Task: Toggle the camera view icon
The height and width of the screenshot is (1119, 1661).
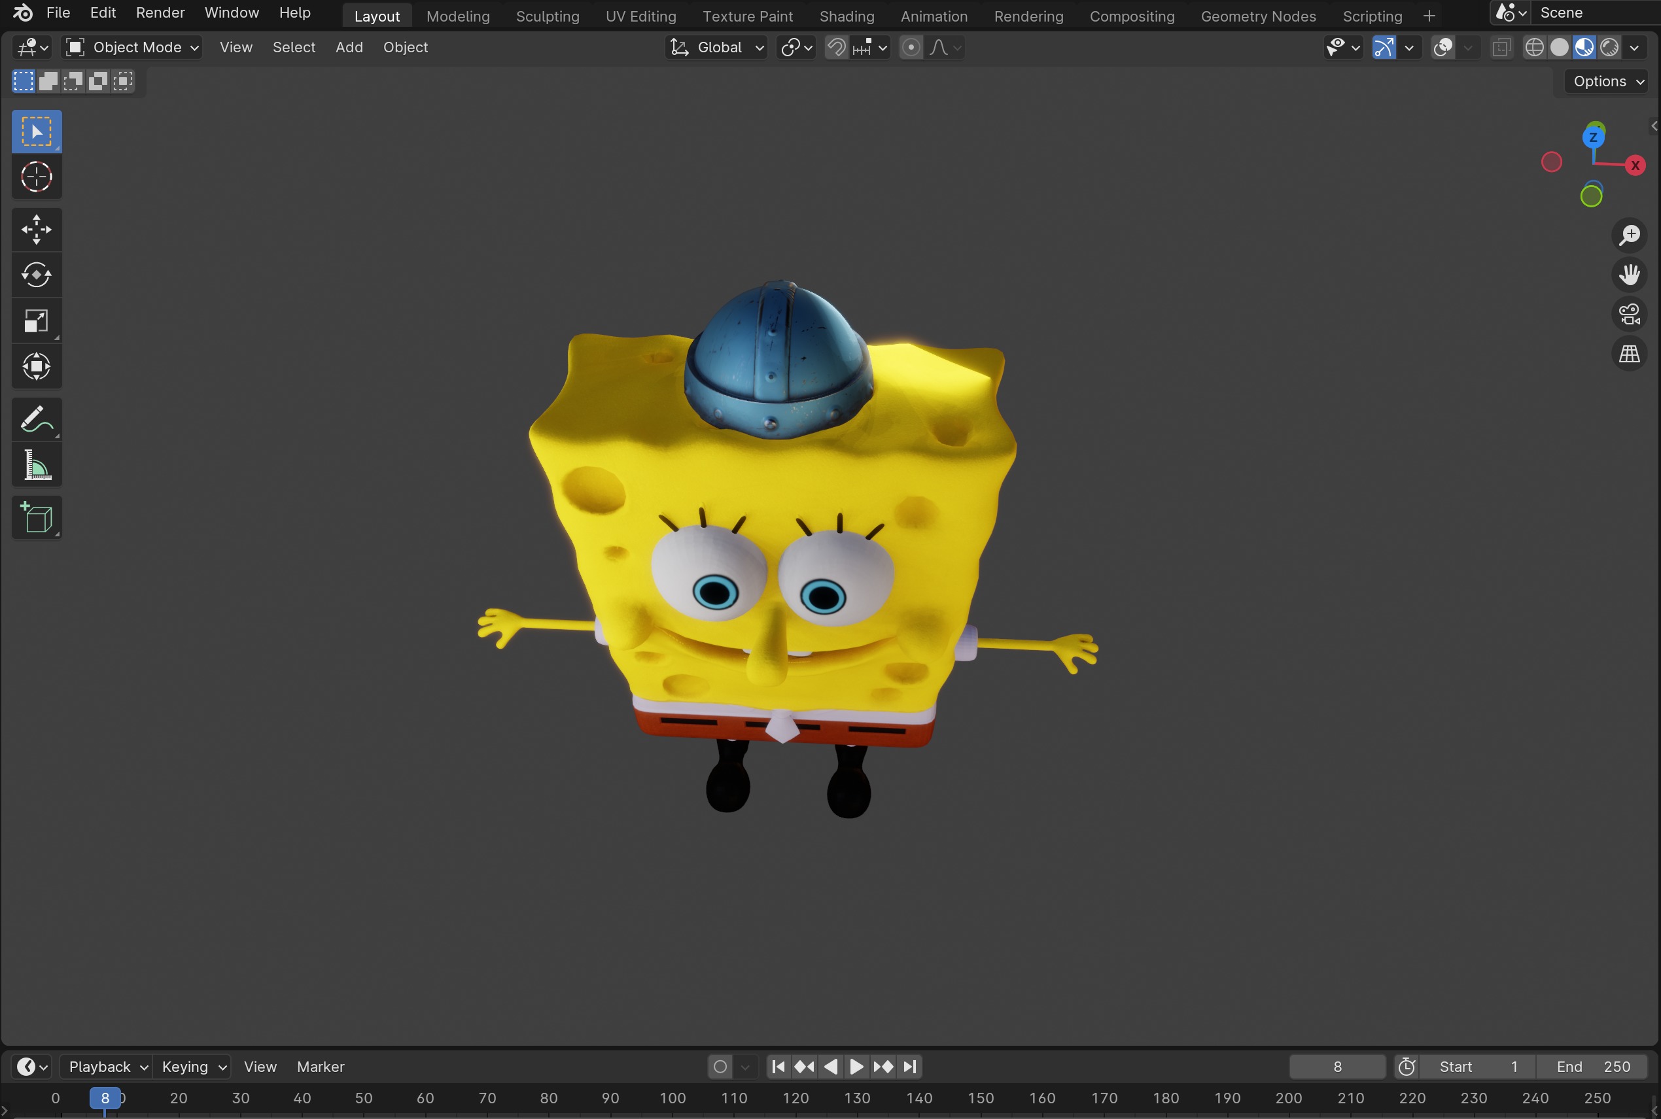Action: (x=1630, y=314)
